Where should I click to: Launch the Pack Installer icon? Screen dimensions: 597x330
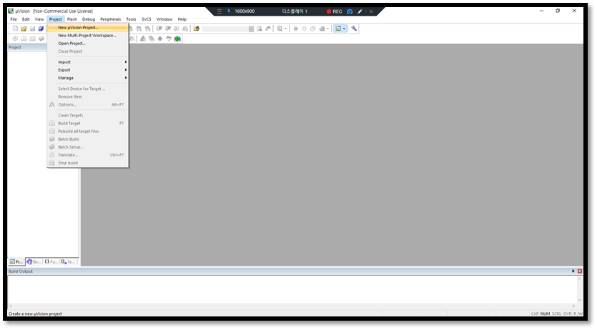pos(177,39)
